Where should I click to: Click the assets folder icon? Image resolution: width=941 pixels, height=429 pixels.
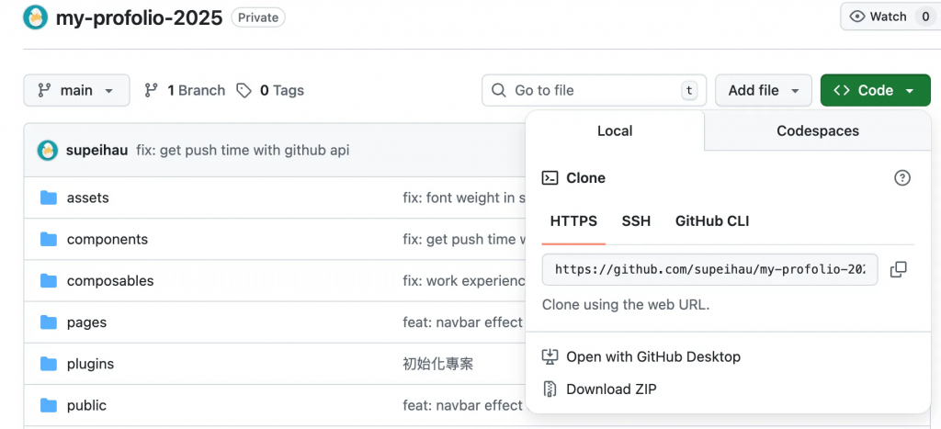(49, 198)
